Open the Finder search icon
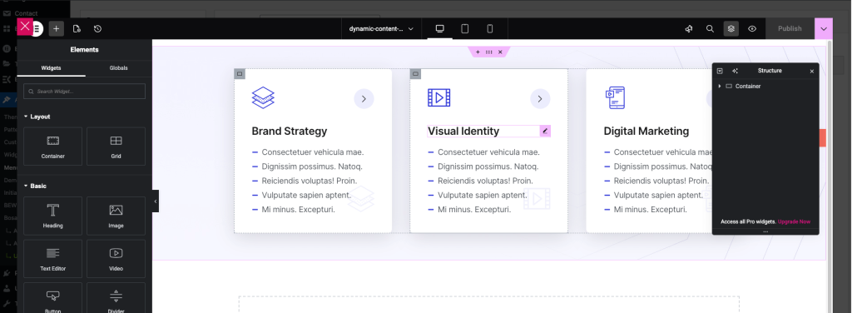The image size is (852, 313). click(x=710, y=29)
